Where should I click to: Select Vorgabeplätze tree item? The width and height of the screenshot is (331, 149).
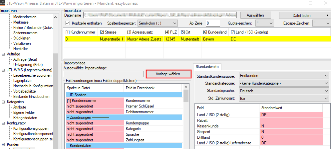point(25,91)
